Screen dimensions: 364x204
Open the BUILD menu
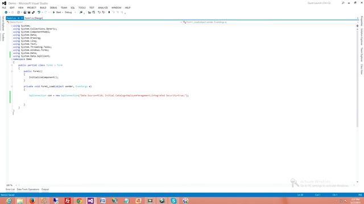(43, 7)
